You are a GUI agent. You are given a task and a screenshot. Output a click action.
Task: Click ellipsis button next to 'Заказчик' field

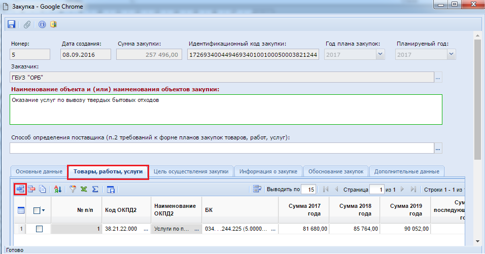click(438, 78)
